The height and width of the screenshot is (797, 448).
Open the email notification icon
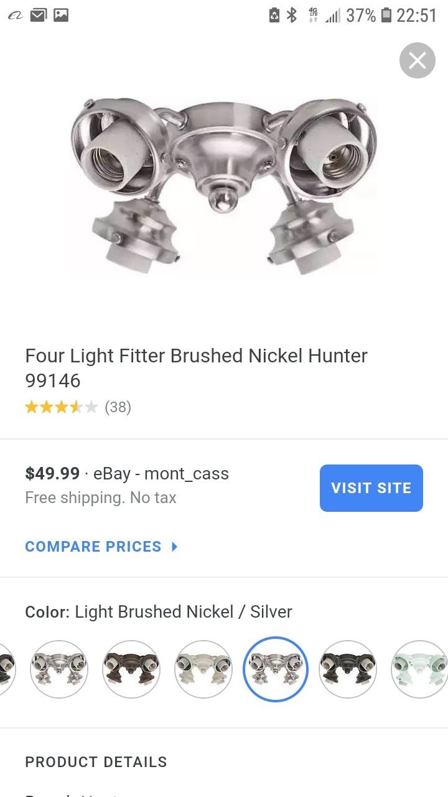(x=39, y=14)
